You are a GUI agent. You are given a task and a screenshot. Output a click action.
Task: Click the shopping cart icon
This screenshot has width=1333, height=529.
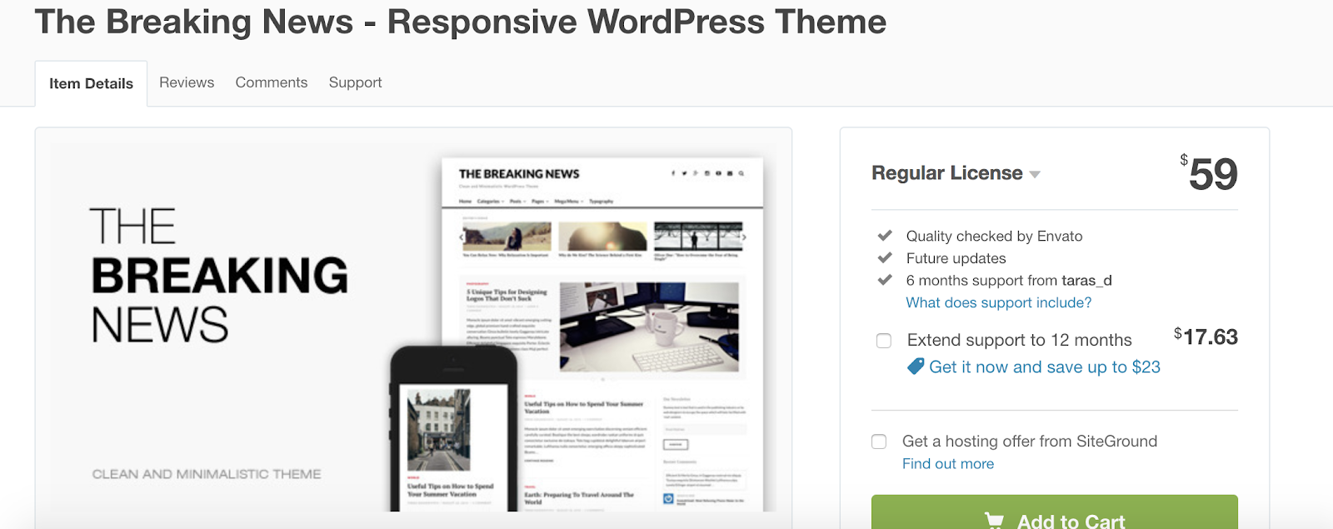pos(994,522)
